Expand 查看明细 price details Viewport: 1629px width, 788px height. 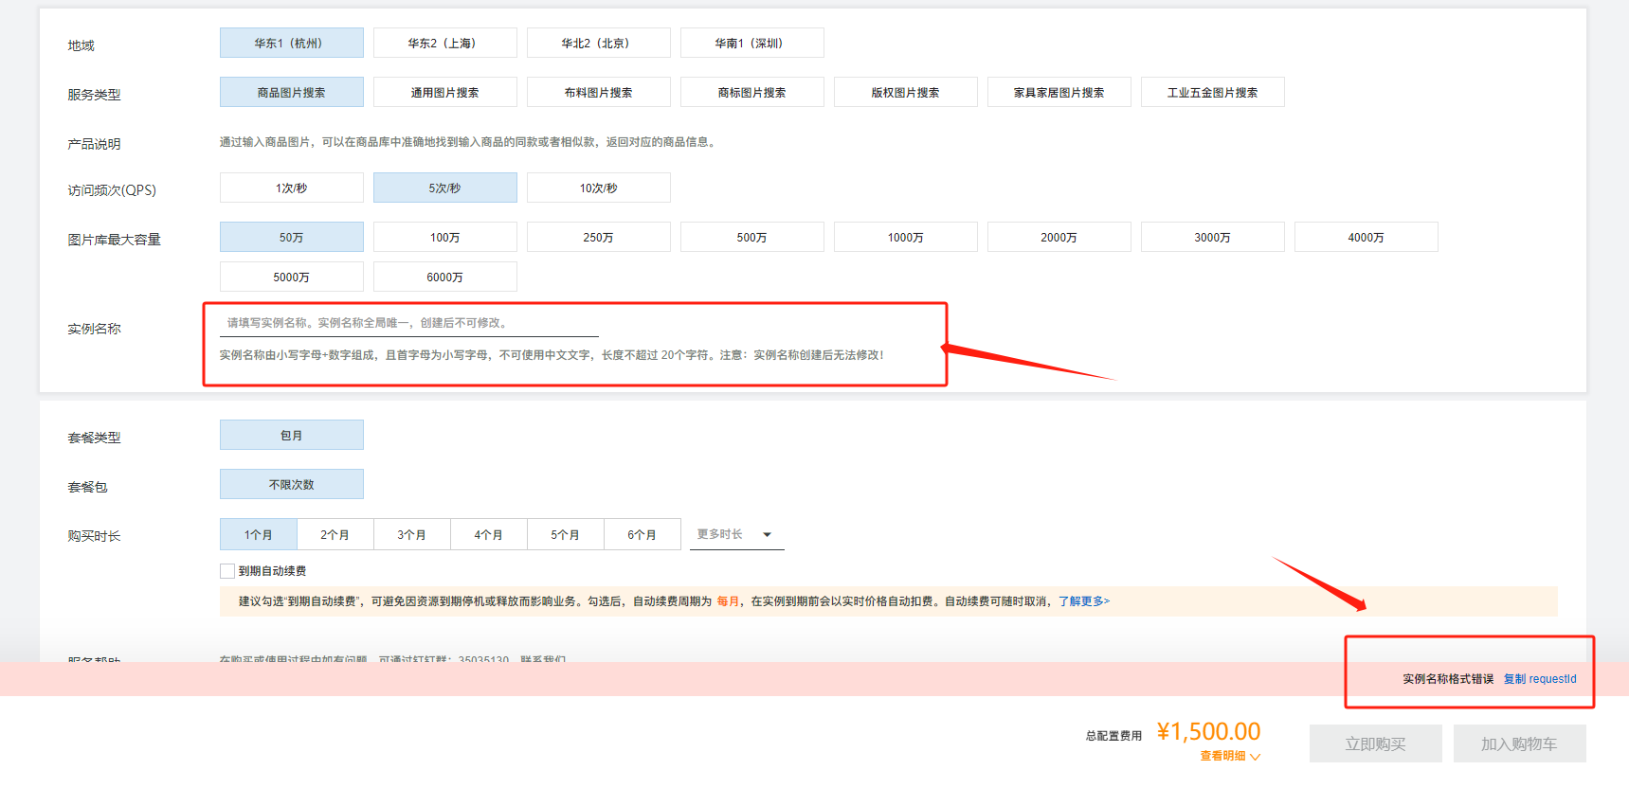[x=1230, y=756]
